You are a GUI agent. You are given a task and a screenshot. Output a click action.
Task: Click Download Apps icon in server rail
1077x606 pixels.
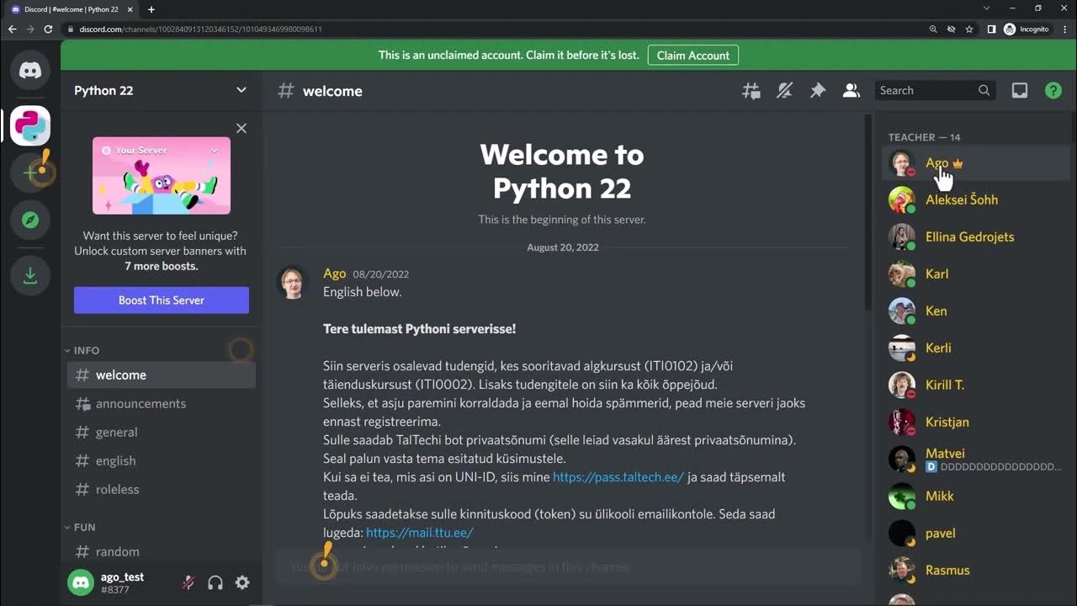tap(30, 275)
